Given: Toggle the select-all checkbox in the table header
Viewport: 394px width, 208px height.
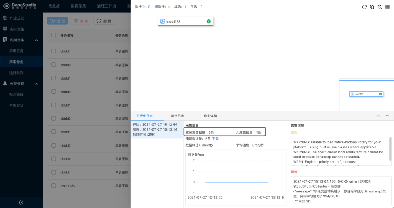Looking at the screenshot, I should point(54,35).
